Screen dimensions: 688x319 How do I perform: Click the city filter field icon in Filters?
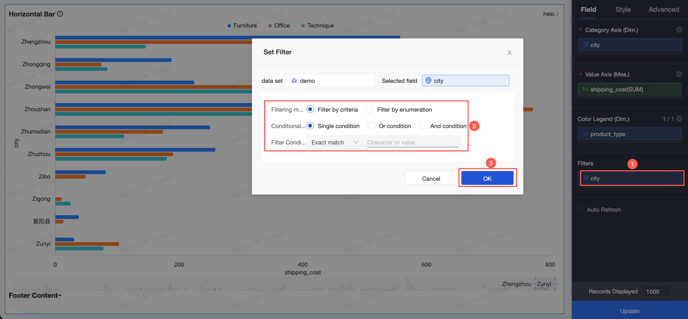(x=585, y=178)
